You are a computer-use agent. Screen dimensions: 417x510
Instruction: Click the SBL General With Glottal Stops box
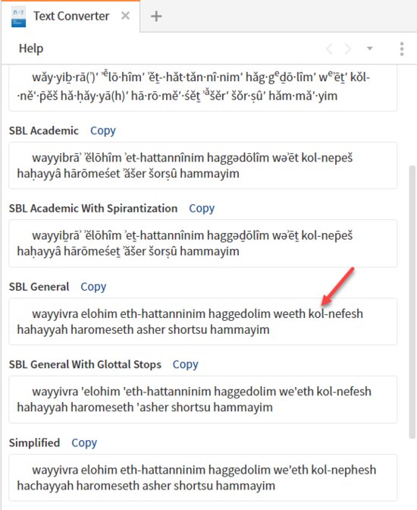click(202, 399)
